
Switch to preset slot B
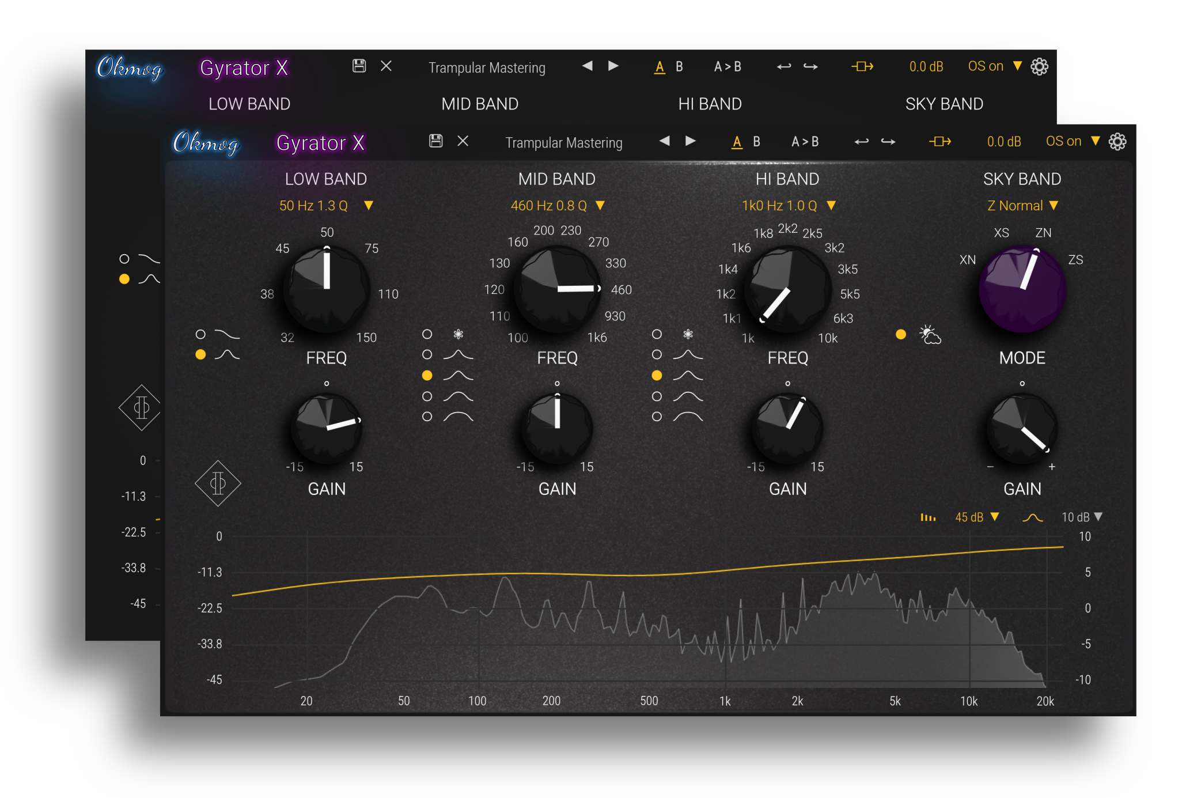(756, 142)
